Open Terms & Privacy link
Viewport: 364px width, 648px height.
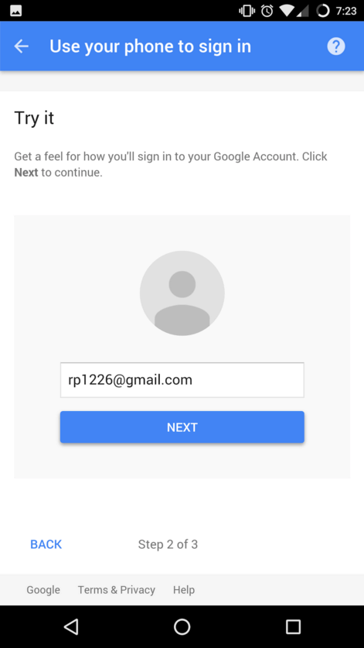(x=117, y=590)
